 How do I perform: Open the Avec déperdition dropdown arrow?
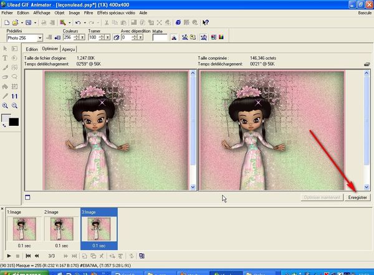tap(140, 37)
